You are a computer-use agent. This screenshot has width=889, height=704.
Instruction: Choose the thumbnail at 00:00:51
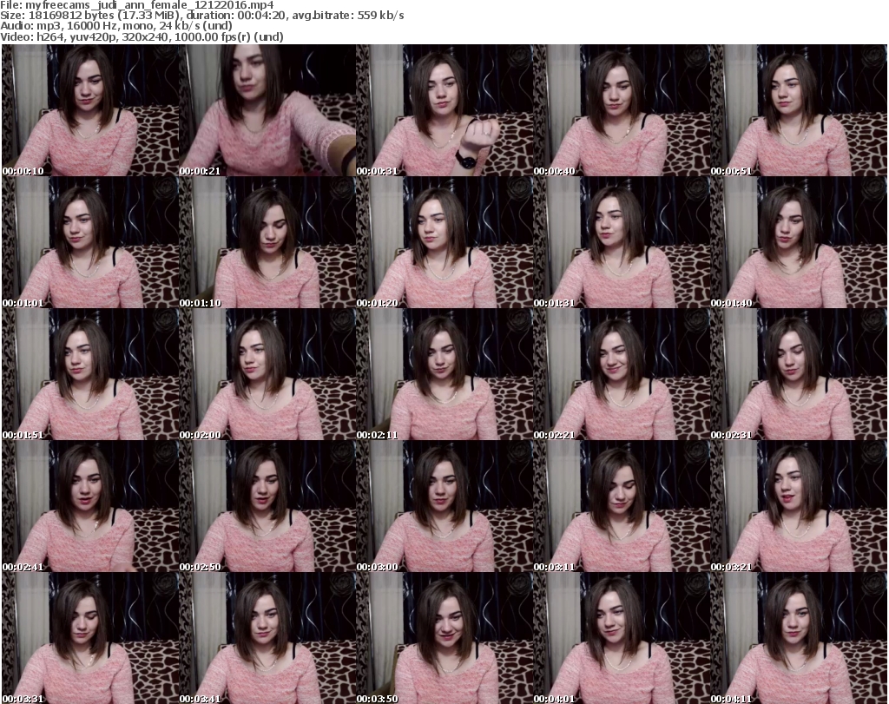click(x=799, y=110)
